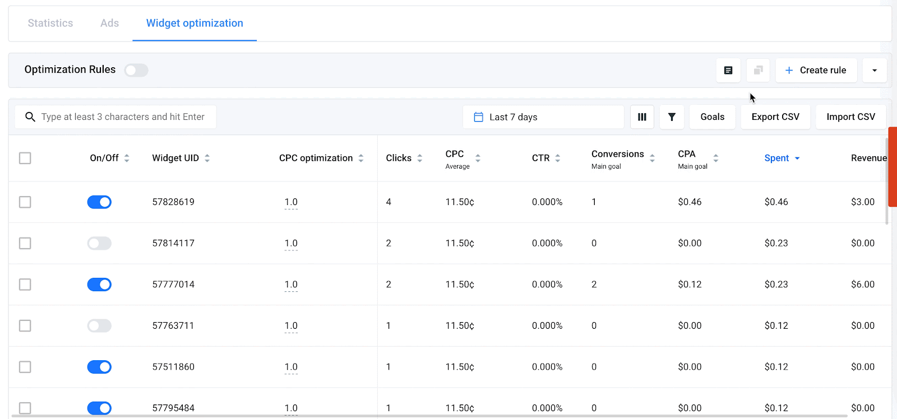Go to the Ads tab
This screenshot has height=419, width=897.
109,24
